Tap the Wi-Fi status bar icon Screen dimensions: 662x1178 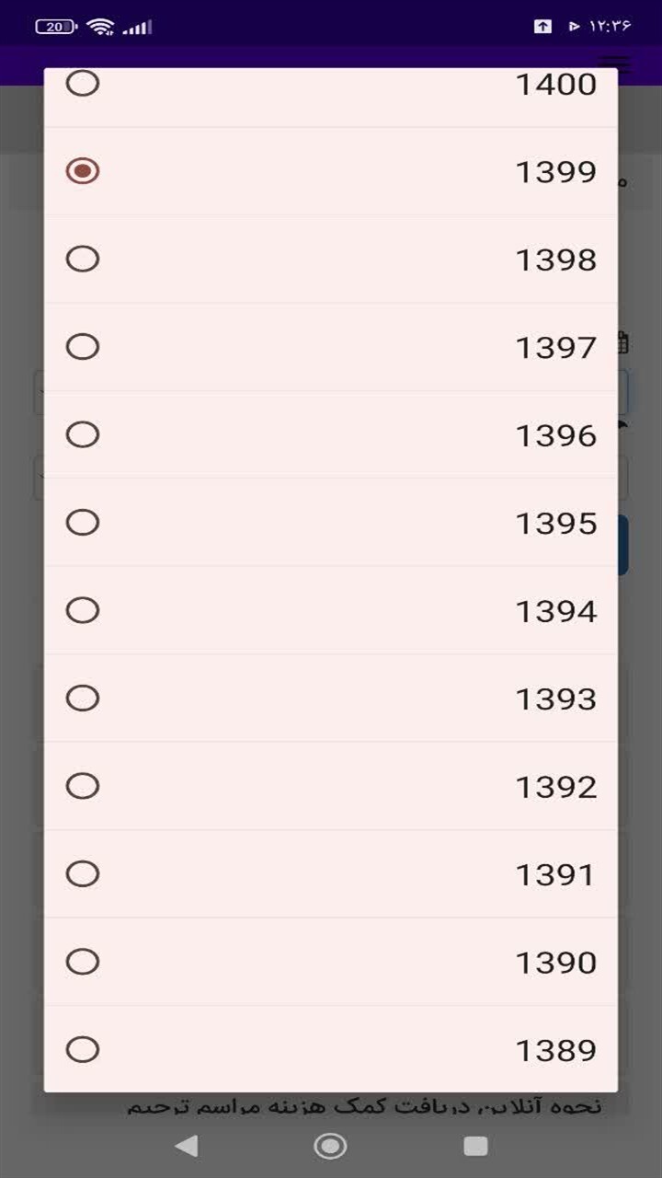pyautogui.click(x=100, y=27)
